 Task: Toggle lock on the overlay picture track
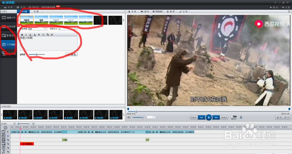tap(8, 144)
